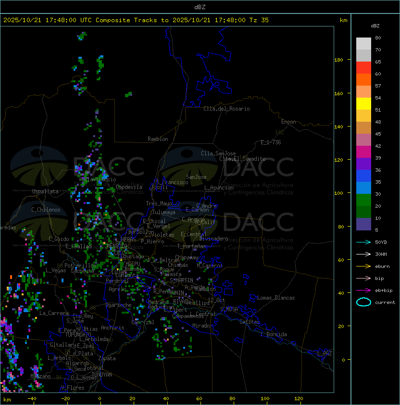The image size is (400, 405).
Task: Click the 'Villavicencio' map label
Action: point(97,179)
